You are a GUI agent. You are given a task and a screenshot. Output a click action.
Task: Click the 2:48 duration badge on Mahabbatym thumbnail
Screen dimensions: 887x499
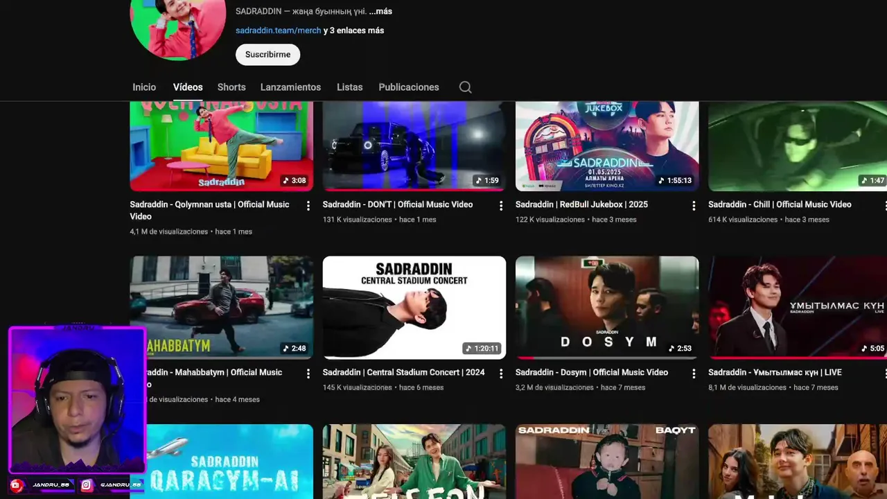295,348
